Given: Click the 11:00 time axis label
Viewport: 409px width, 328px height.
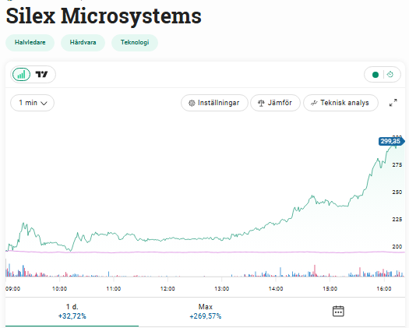Looking at the screenshot, I should pyautogui.click(x=114, y=289).
